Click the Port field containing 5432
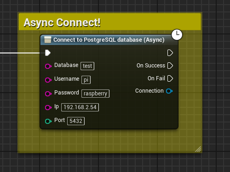Screen dimensions: 230x172 (x=76, y=121)
